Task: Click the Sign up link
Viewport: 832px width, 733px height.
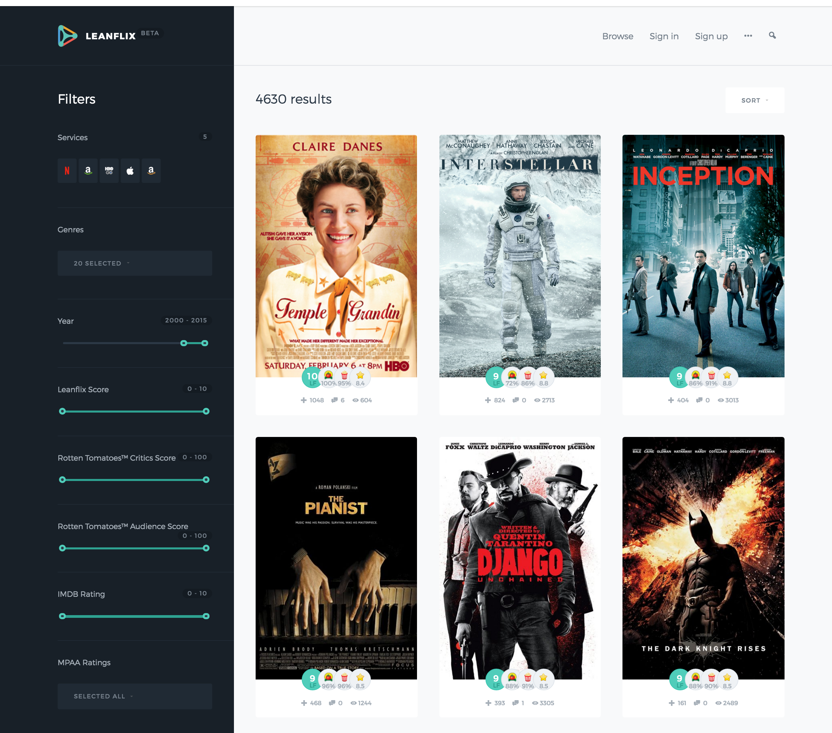Action: 711,36
